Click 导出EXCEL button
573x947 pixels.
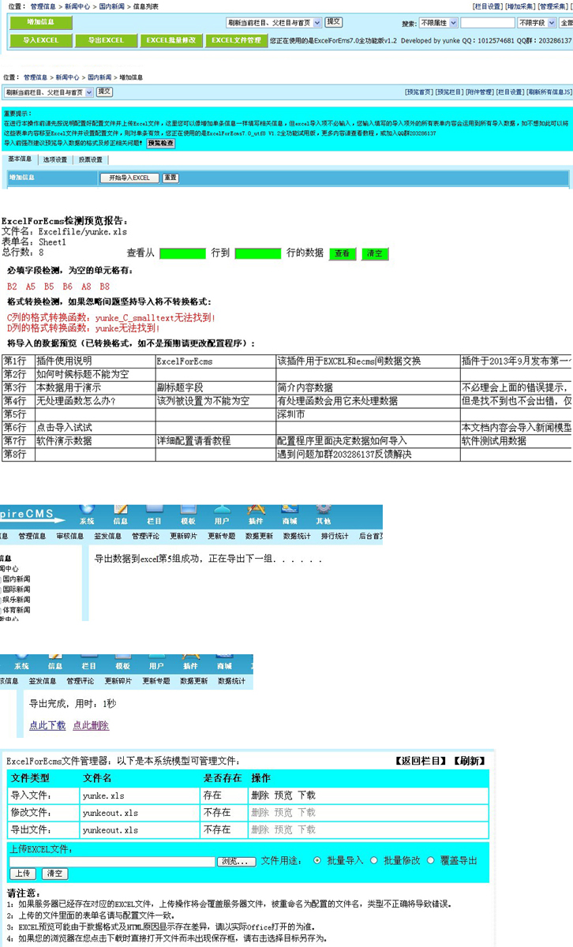point(106,40)
